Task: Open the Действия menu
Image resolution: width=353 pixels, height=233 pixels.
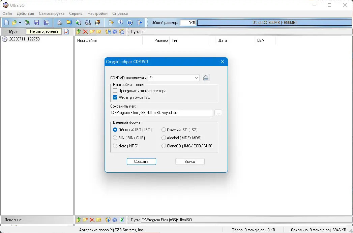Action: click(x=25, y=13)
